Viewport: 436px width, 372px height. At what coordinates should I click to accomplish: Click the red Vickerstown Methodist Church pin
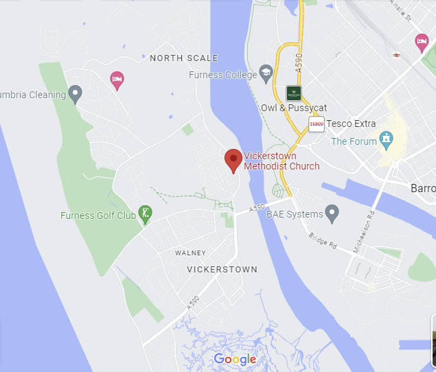233,161
